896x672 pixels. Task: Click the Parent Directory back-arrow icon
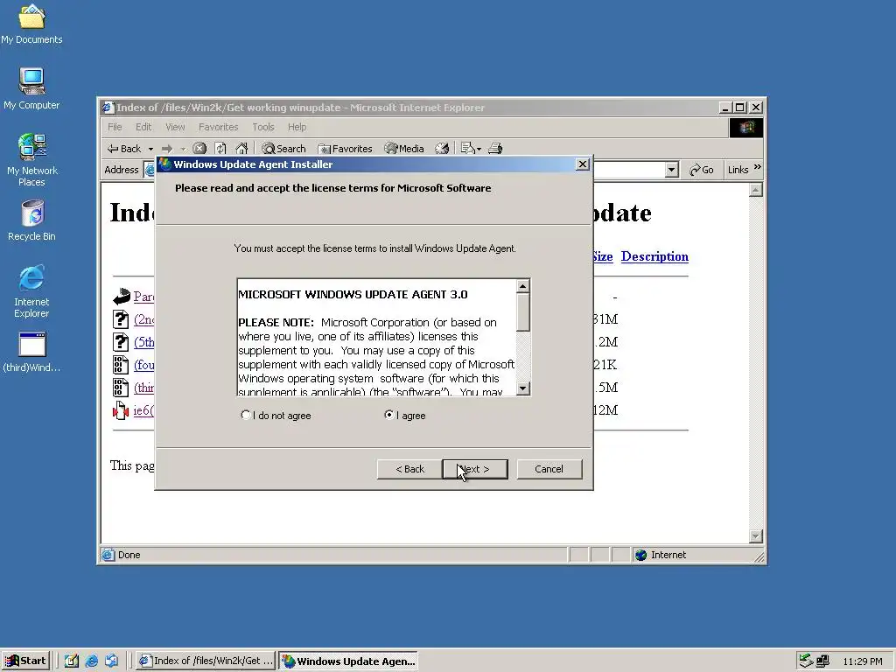(121, 297)
